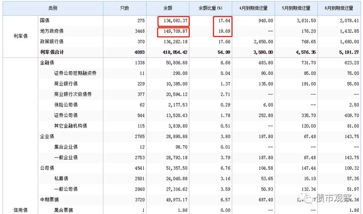Click the 地方政府债 balance 149,709.87
The height and width of the screenshot is (214, 363).
(x=175, y=31)
